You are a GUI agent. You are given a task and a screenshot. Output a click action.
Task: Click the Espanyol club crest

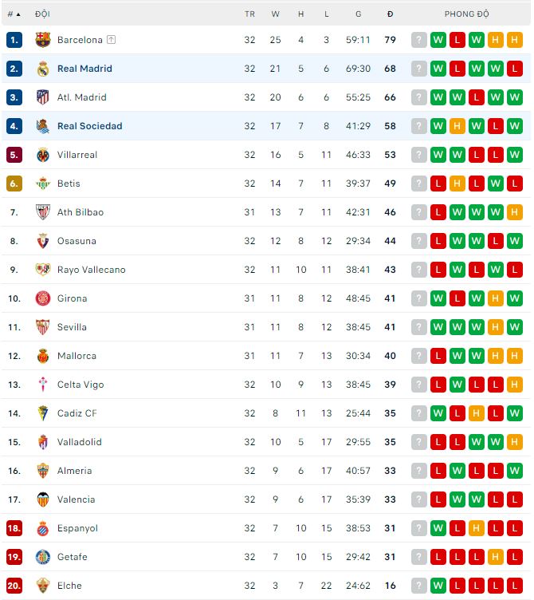tap(43, 528)
